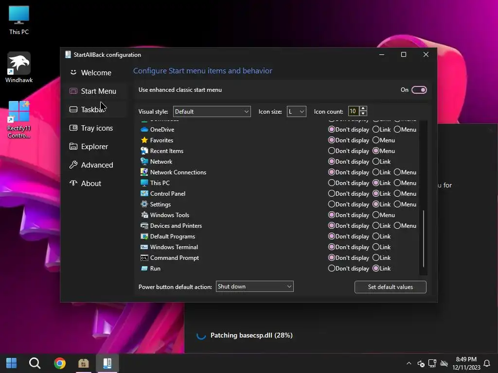The width and height of the screenshot is (498, 373).
Task: Click the About smiley-umbrella icon
Action: click(73, 183)
